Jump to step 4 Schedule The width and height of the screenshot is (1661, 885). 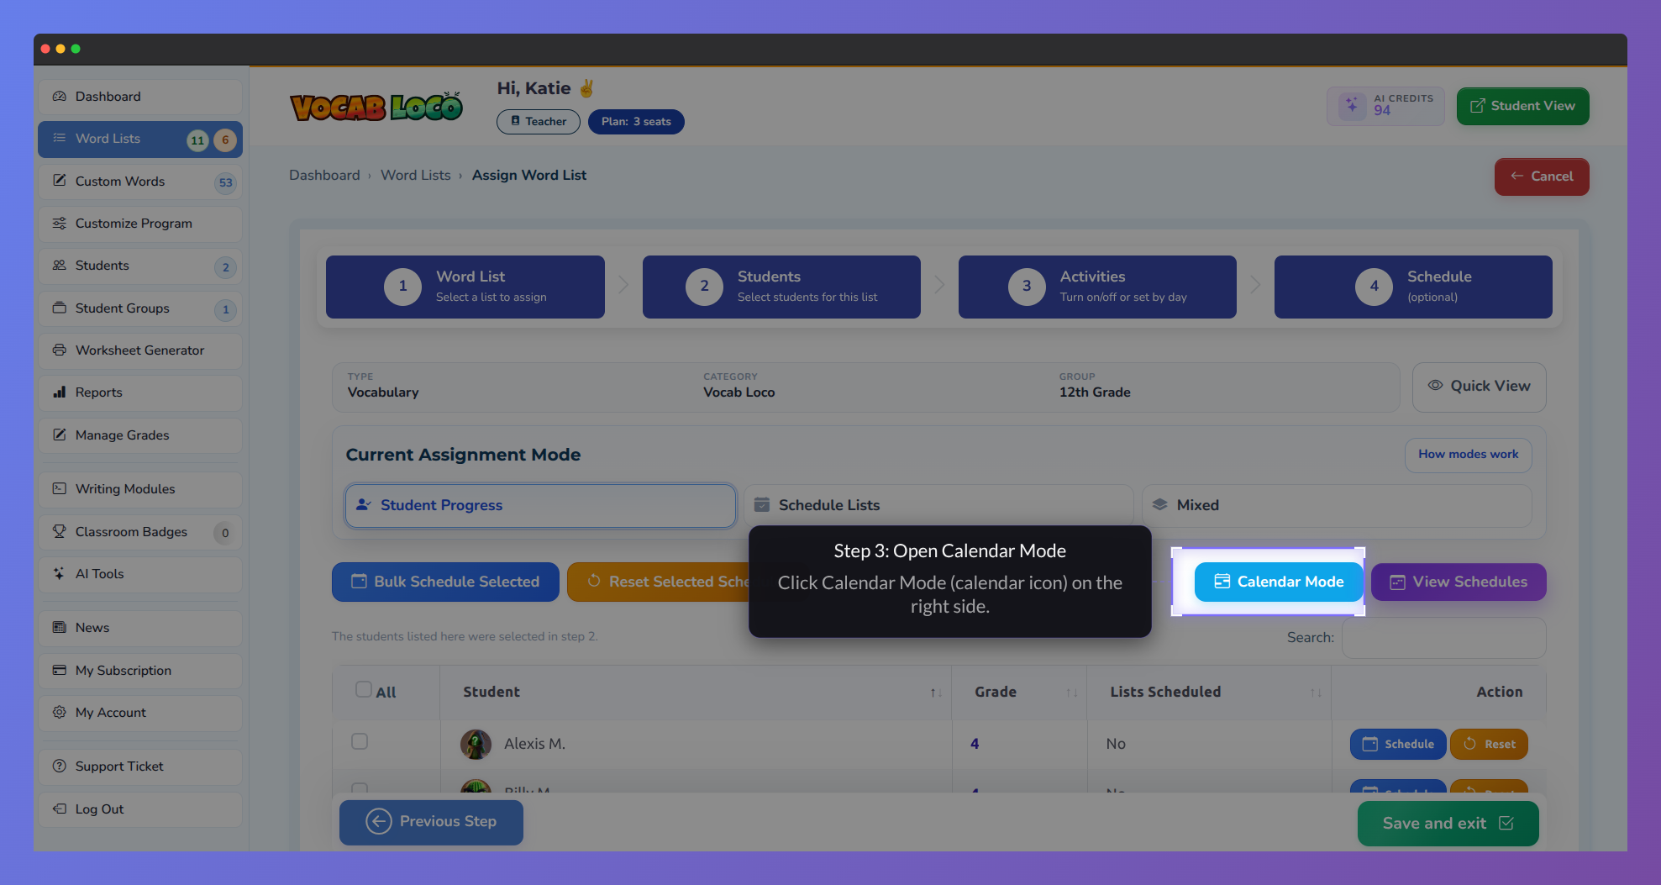[1413, 287]
